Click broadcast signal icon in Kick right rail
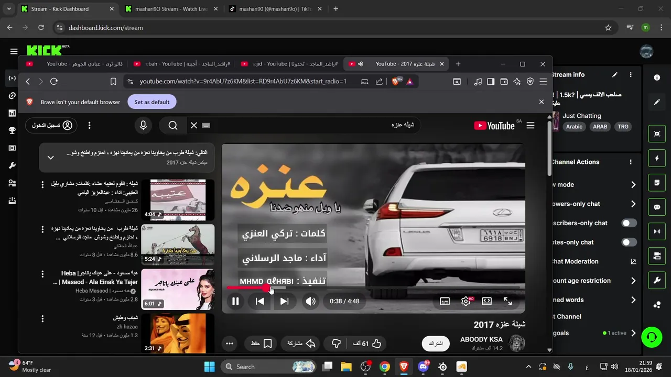671x377 pixels. (x=657, y=231)
